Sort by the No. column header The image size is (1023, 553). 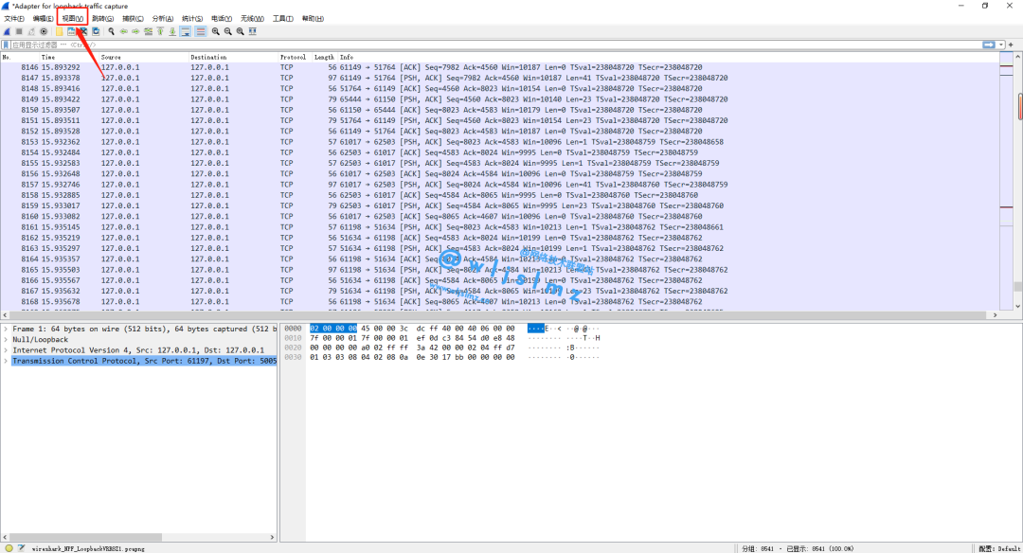pyautogui.click(x=20, y=58)
